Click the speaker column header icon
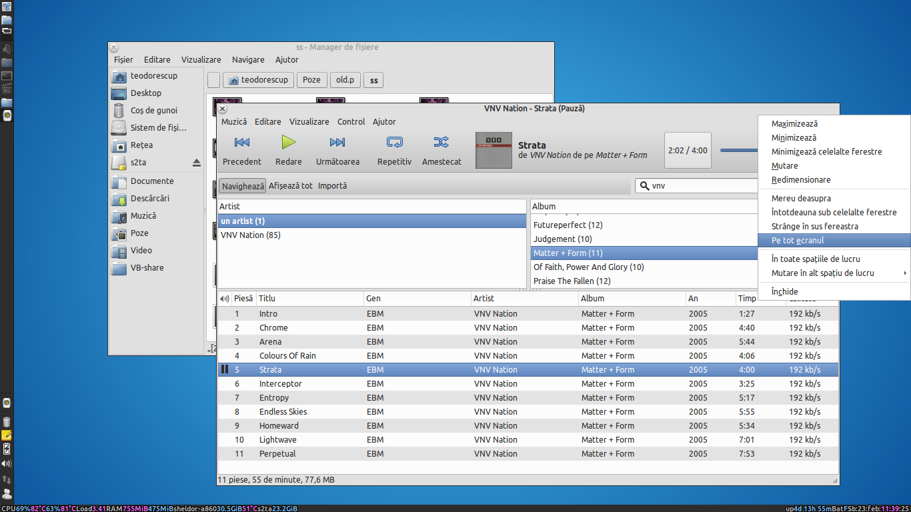This screenshot has width=911, height=512. coord(224,299)
